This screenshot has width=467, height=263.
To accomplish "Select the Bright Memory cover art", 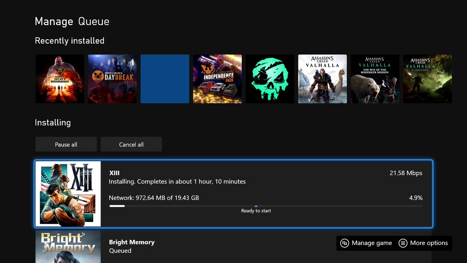I will (68, 247).
